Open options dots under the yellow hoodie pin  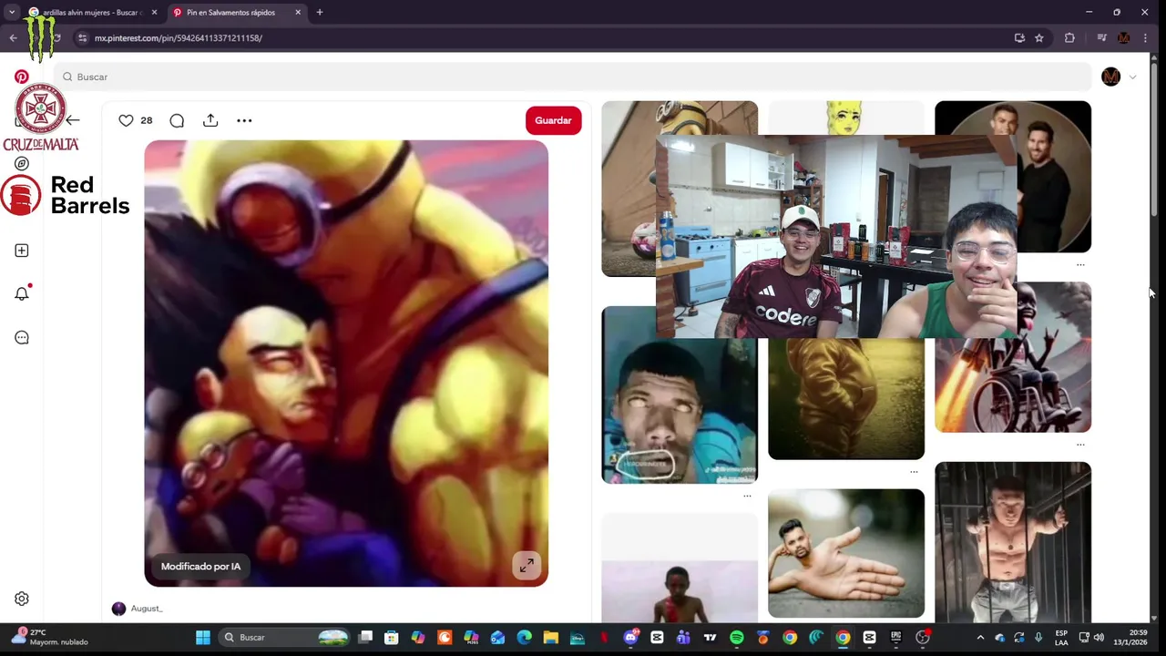pyautogui.click(x=914, y=472)
